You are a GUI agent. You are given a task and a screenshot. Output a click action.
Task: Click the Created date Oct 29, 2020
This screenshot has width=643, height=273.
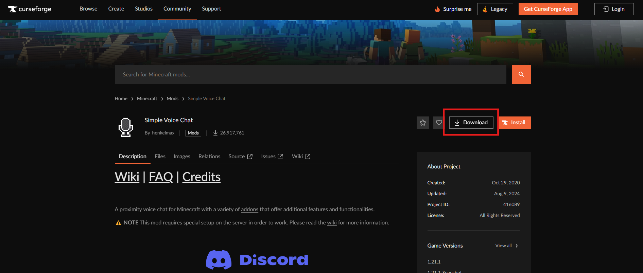pyautogui.click(x=506, y=183)
